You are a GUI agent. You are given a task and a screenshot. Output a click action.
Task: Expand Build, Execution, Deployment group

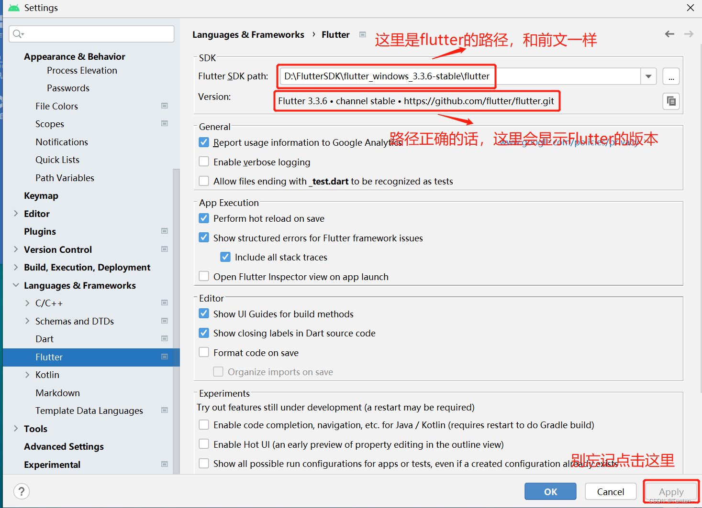pos(16,267)
